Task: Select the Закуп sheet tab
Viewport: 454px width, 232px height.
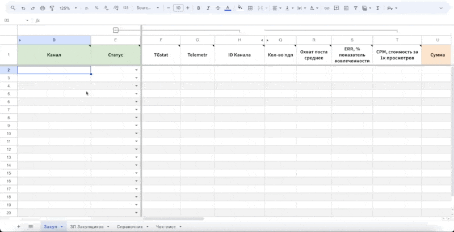Action: [x=51, y=227]
